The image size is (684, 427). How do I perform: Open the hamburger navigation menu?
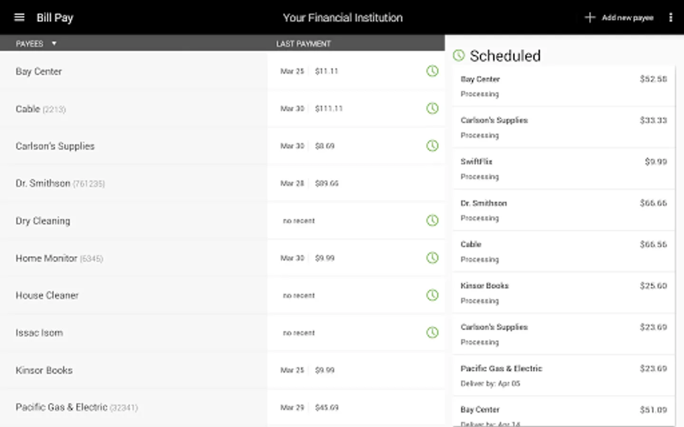[x=19, y=18]
